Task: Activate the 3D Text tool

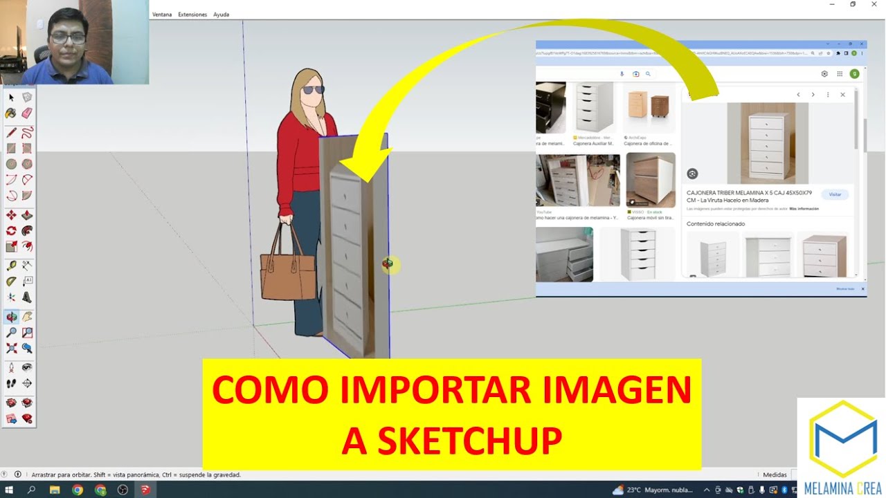Action: [27, 297]
